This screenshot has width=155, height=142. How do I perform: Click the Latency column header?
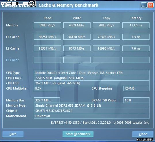136,18
